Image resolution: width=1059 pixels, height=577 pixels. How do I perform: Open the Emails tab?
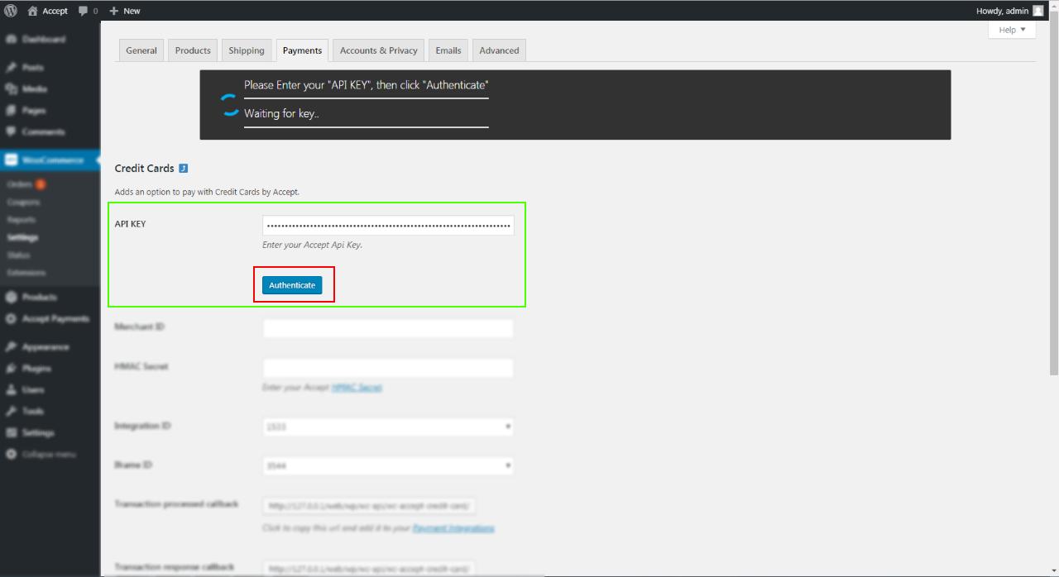448,50
